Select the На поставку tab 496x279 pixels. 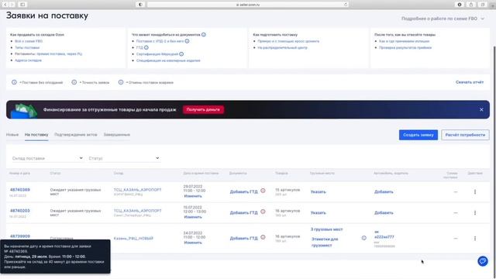coord(36,135)
